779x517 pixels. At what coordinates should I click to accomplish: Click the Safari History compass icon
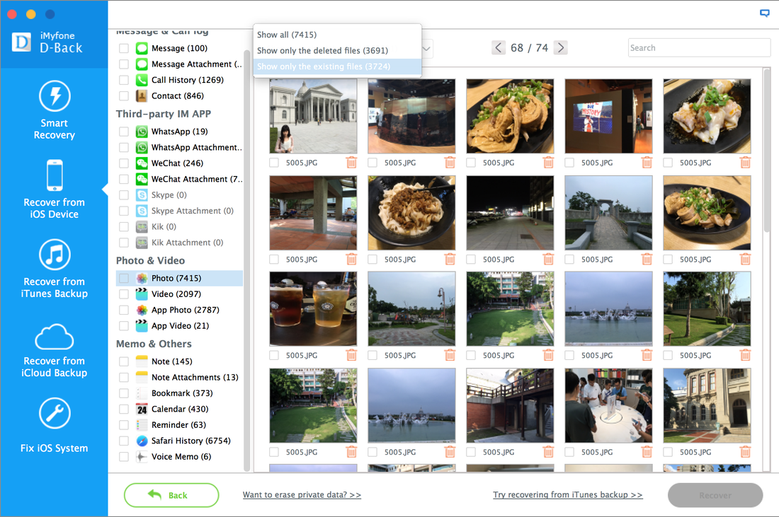click(142, 441)
